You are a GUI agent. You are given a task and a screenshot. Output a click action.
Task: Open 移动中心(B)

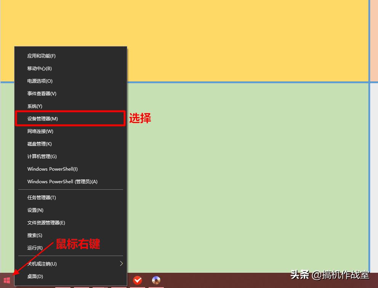coord(39,68)
